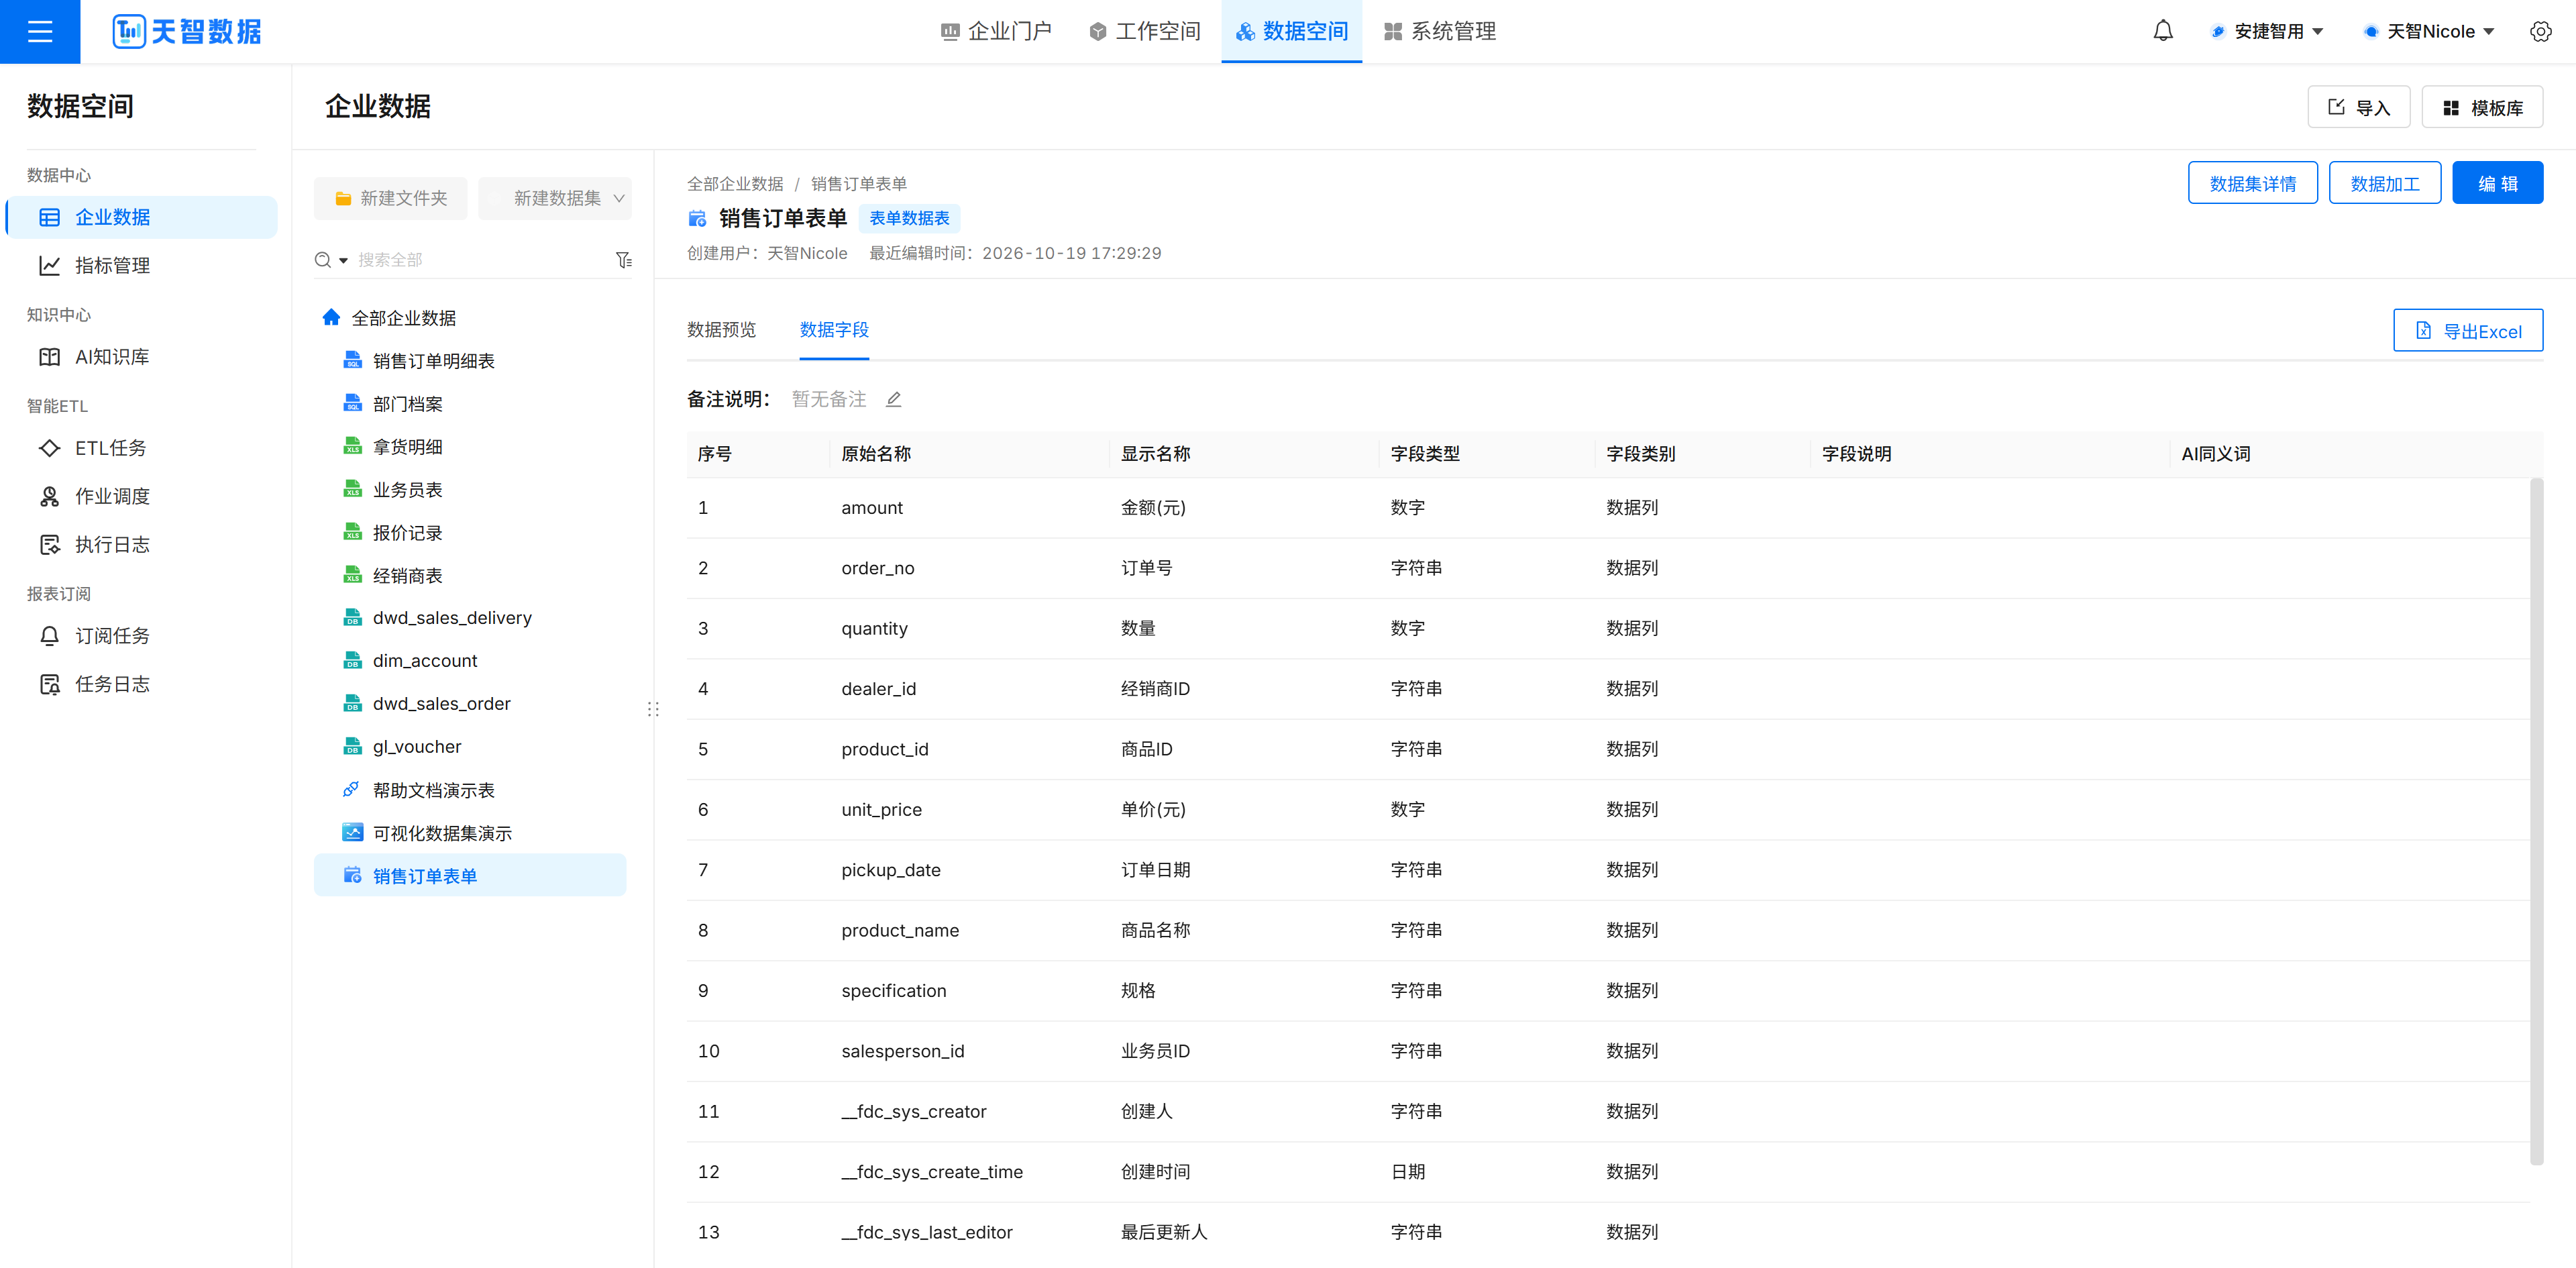The height and width of the screenshot is (1268, 2576).
Task: Open the 安捷智用 organization dropdown
Action: pyautogui.click(x=2266, y=31)
